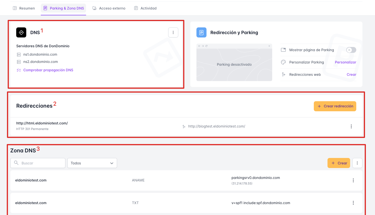Click the black DNS card icon
Screen dimensions: 375x215
click(21, 32)
